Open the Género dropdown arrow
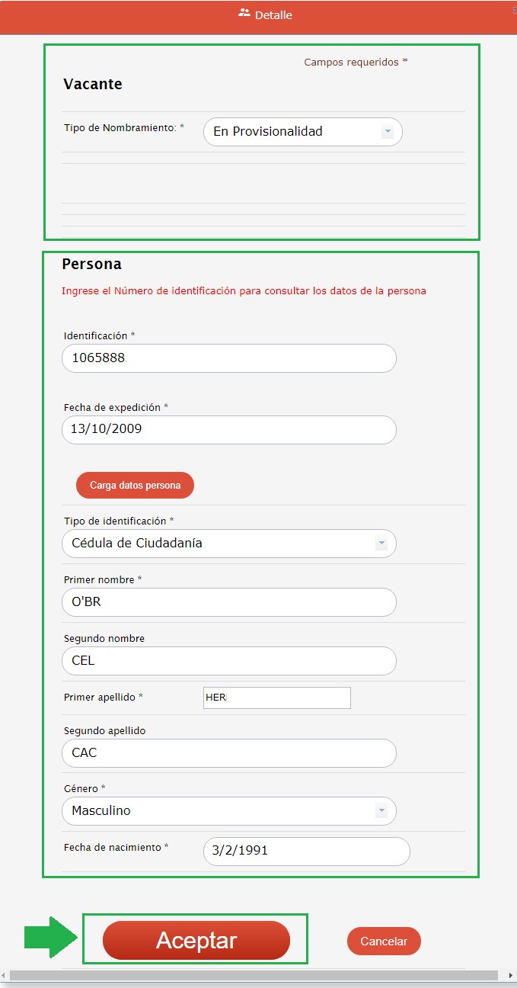The width and height of the screenshot is (517, 988). [x=381, y=811]
